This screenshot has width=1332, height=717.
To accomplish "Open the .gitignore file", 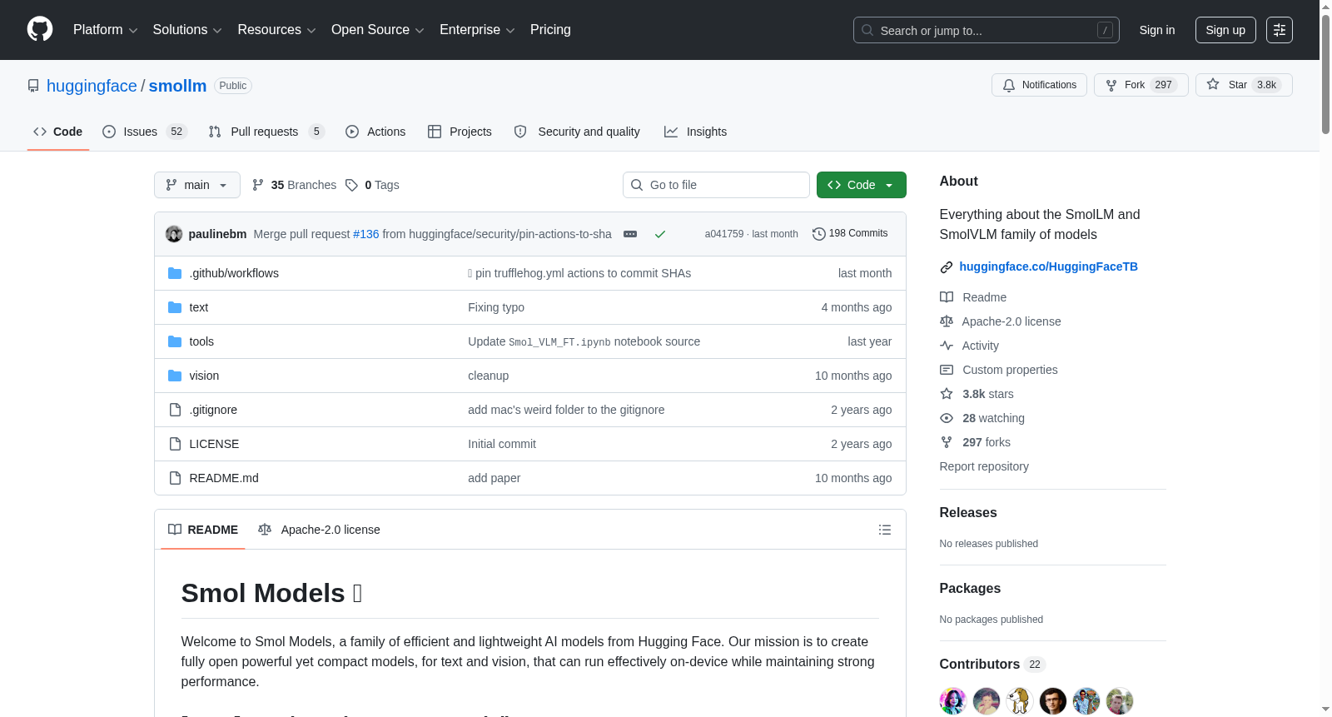I will (213, 410).
